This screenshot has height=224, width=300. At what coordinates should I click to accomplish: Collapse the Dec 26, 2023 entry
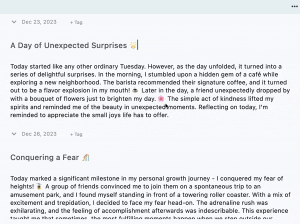14,134
